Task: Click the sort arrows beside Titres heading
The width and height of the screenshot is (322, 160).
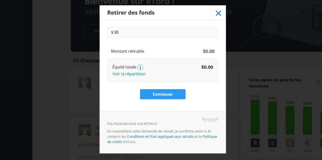Action: pyautogui.click(x=319, y=83)
